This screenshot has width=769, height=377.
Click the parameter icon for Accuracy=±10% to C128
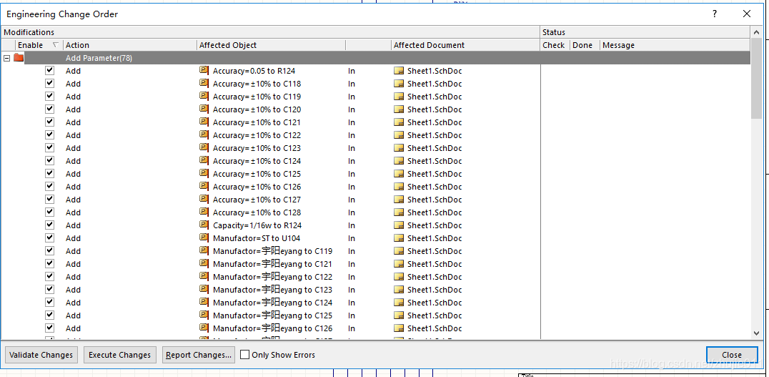[x=204, y=212]
